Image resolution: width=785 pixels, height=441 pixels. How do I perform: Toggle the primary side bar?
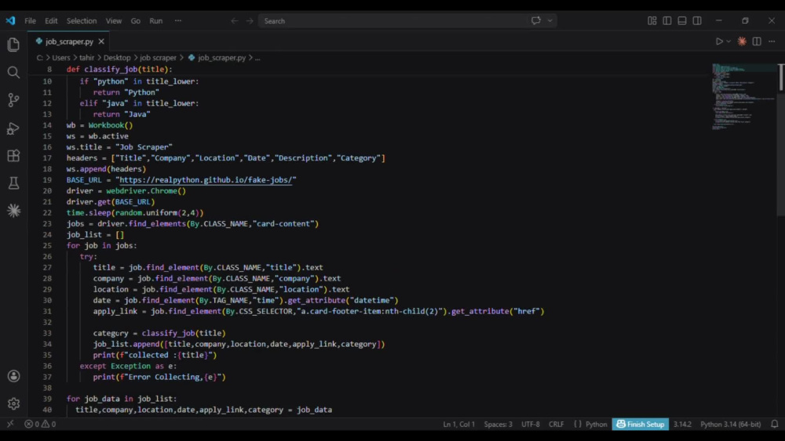tap(666, 20)
